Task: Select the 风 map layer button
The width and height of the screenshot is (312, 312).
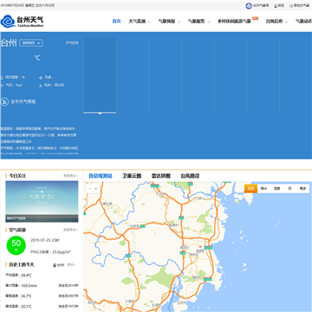Action: pyautogui.click(x=289, y=188)
